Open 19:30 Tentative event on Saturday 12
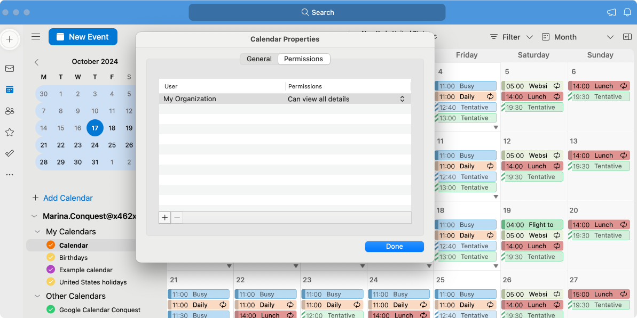The image size is (637, 318). tap(532, 177)
